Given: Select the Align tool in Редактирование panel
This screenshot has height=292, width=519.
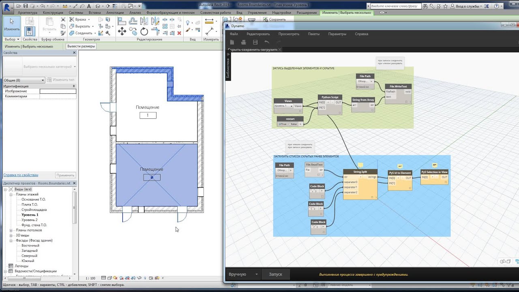Looking at the screenshot, I should point(122,21).
